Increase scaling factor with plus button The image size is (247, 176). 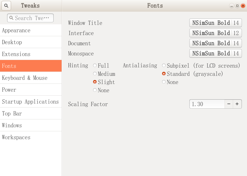pos(237,104)
